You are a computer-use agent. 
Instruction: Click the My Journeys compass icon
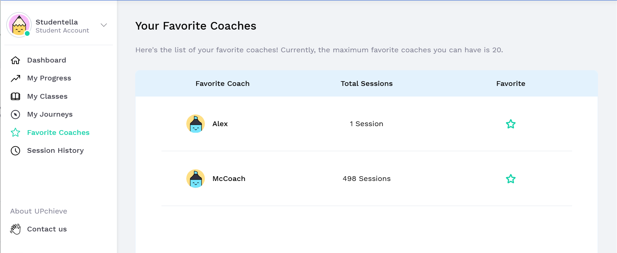[15, 114]
